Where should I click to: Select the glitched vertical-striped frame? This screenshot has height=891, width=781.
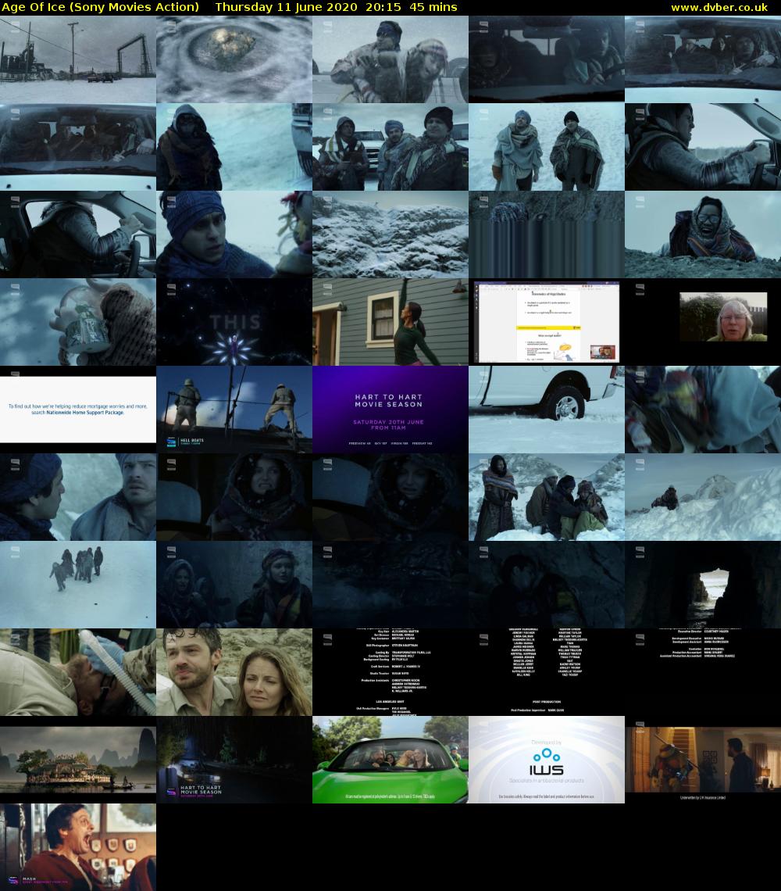point(547,234)
